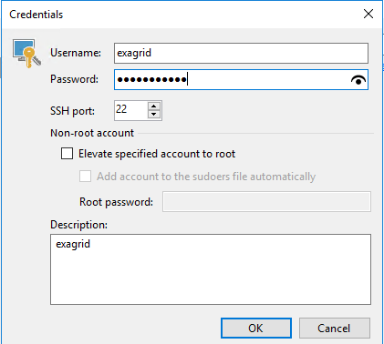
Task: Decrease SSH port with down arrow
Action: tap(154, 114)
